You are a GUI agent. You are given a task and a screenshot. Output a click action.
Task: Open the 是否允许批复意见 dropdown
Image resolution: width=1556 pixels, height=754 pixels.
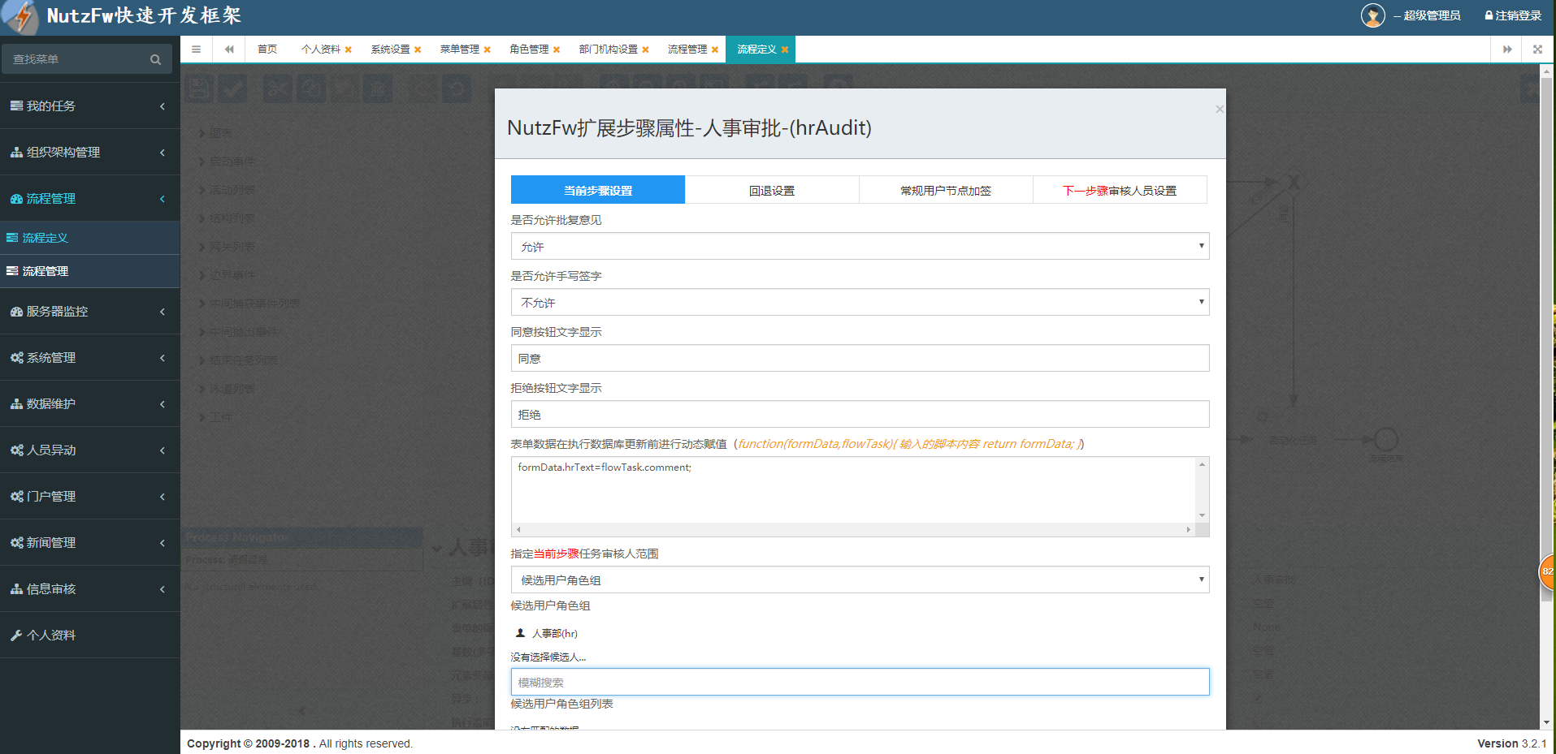tap(860, 246)
